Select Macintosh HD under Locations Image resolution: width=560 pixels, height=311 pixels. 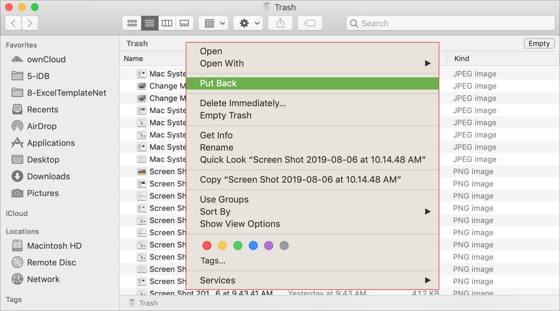click(x=55, y=246)
